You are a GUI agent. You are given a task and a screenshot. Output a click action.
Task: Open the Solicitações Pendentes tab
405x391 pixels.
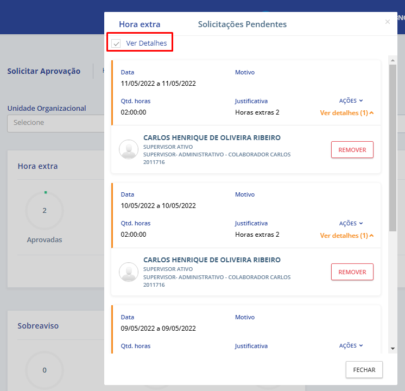242,24
